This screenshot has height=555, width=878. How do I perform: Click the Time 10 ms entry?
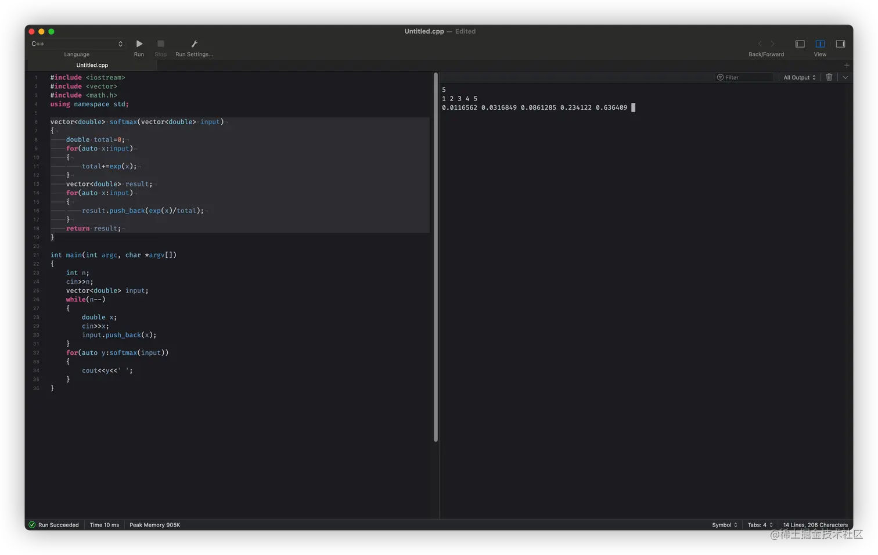tap(105, 525)
